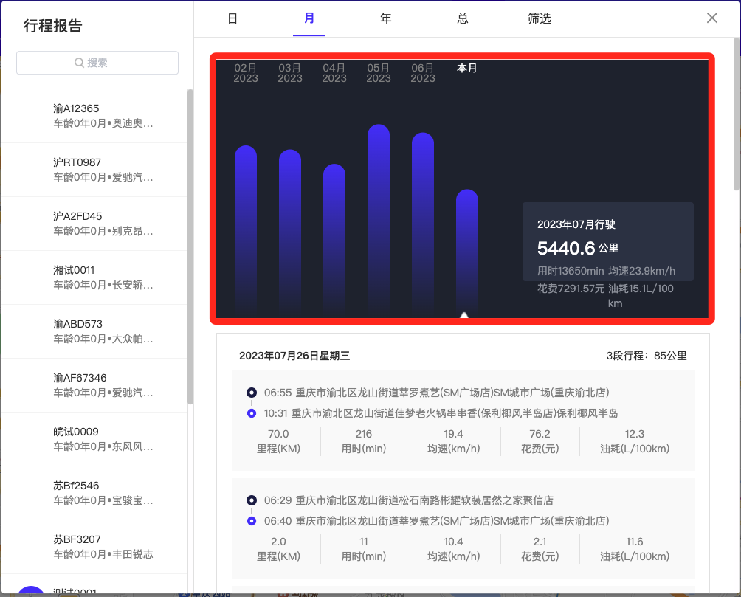
Task: Select the 02月 2023 month label
Action: pos(245,72)
